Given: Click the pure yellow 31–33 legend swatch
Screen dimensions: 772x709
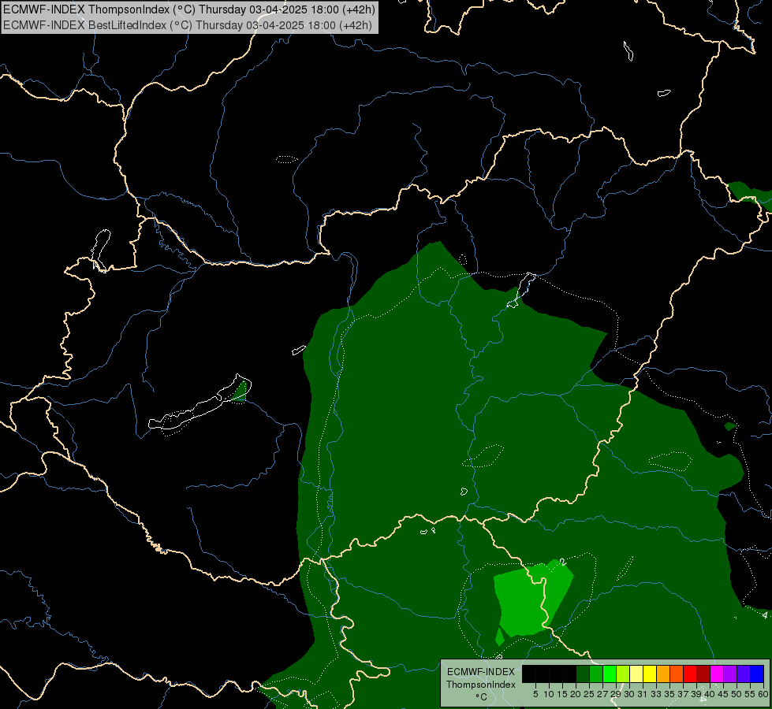Looking at the screenshot, I should pos(650,674).
